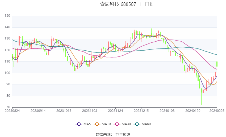Select the 20231124 date axis label
Screen dimensions: 226x137
click(115, 111)
